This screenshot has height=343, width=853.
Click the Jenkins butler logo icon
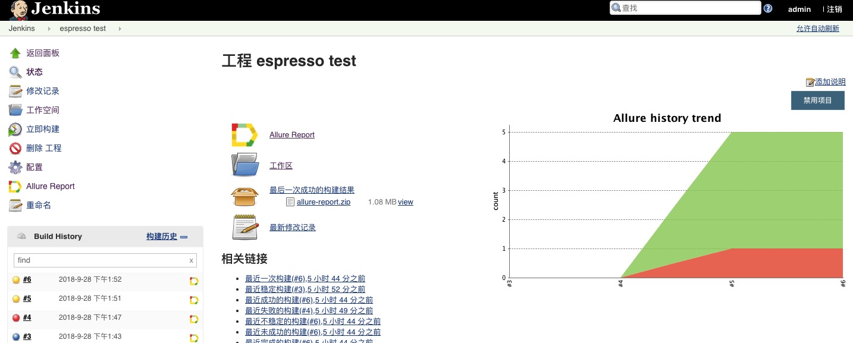(x=18, y=10)
